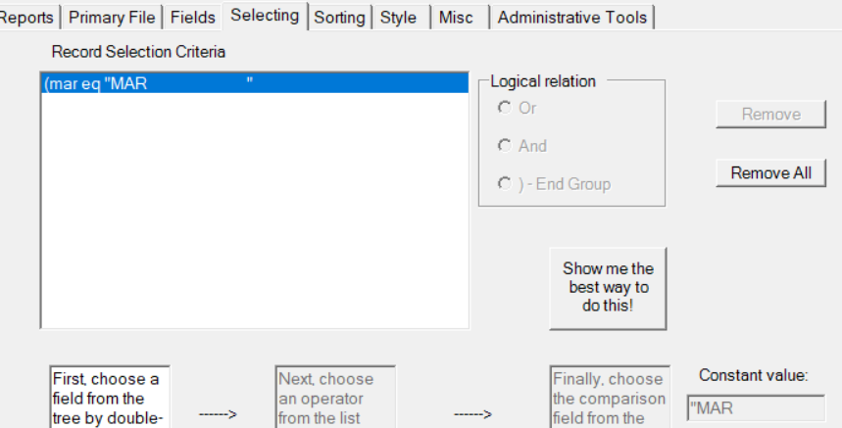The height and width of the screenshot is (428, 842).
Task: Select the Selecting tab
Action: point(265,16)
